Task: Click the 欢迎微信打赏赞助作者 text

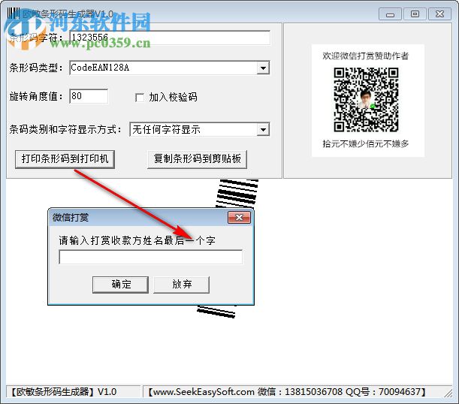Action: tap(365, 56)
